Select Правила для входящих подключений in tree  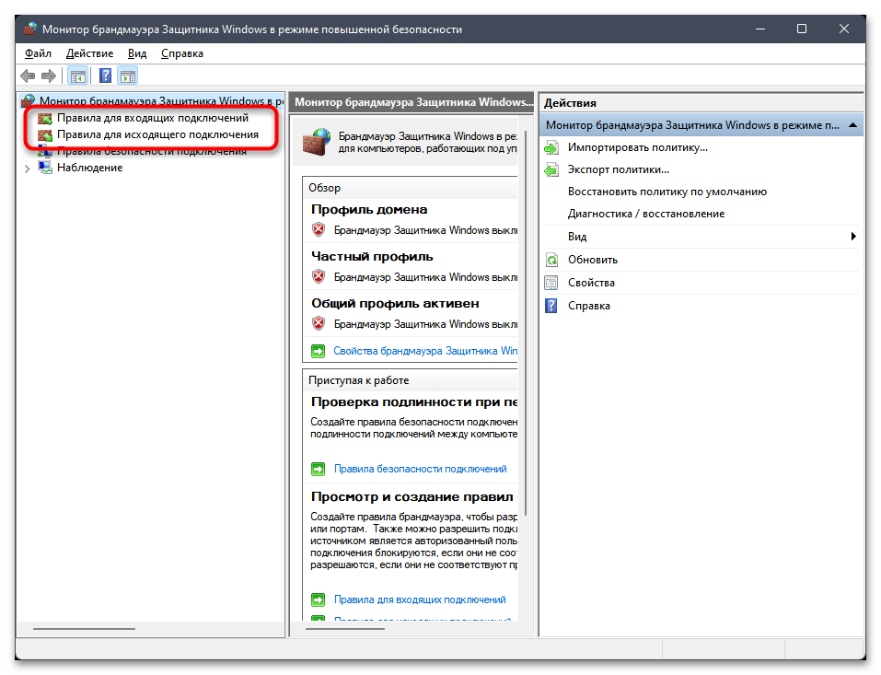click(152, 118)
